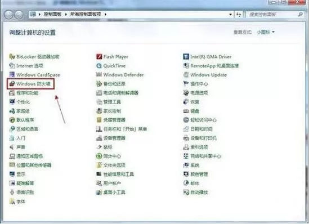This screenshot has height=224, width=309.
Task: Open 颜色管理
Action: pyautogui.click(x=195, y=174)
